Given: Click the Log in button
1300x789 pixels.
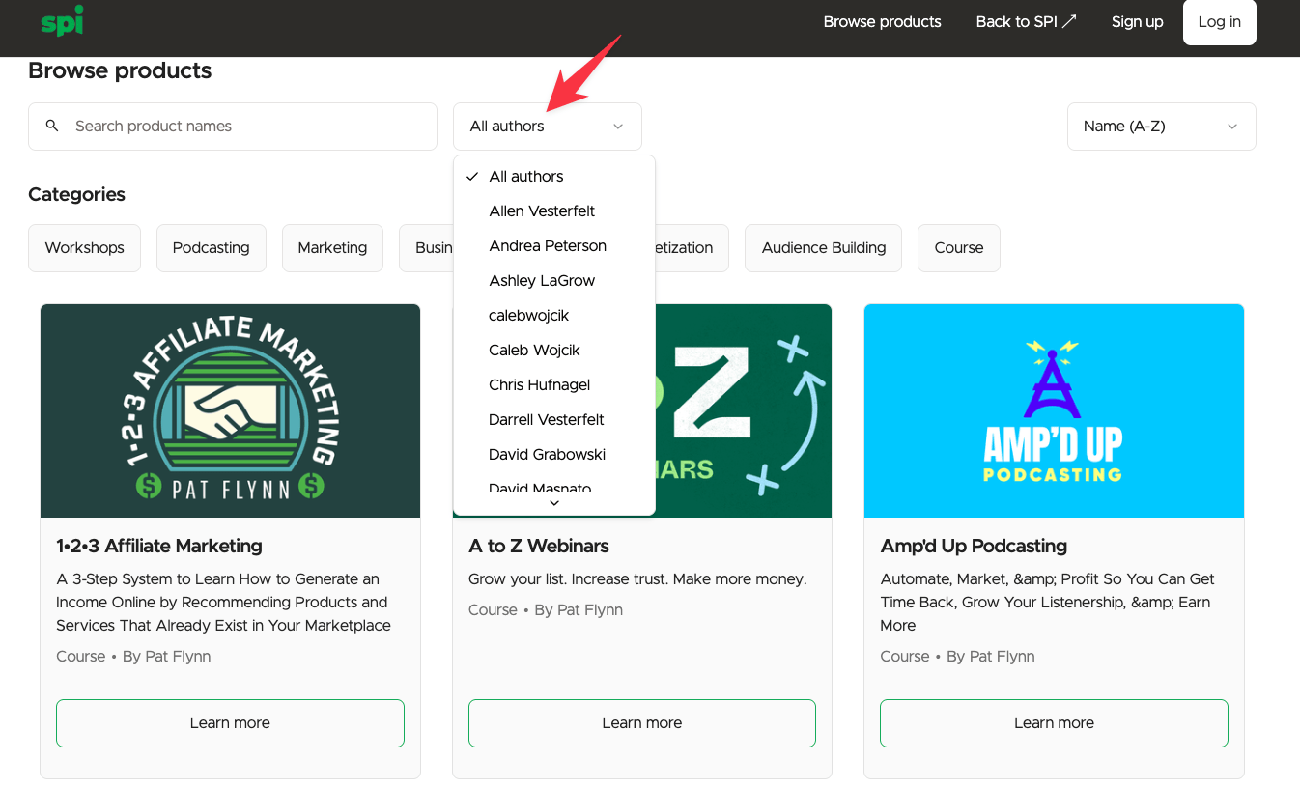Looking at the screenshot, I should tap(1219, 22).
